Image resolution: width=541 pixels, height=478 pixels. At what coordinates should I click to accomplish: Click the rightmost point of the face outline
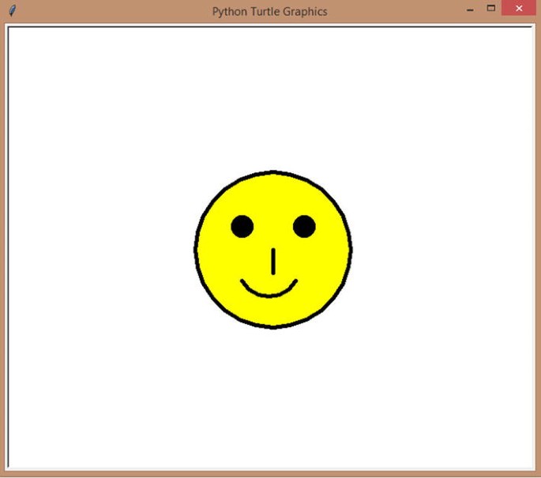(351, 250)
